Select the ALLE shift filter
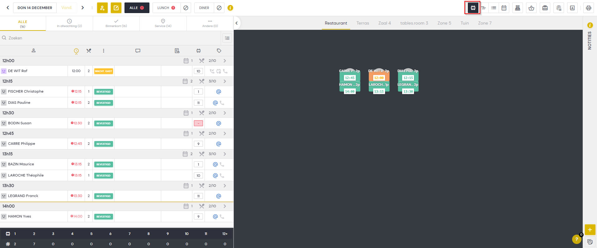 (x=137, y=8)
